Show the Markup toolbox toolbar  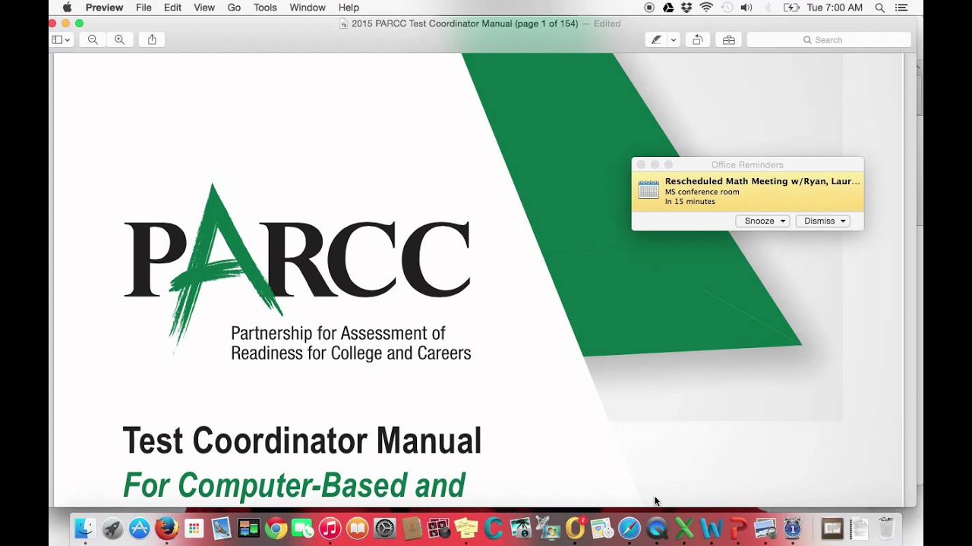728,39
